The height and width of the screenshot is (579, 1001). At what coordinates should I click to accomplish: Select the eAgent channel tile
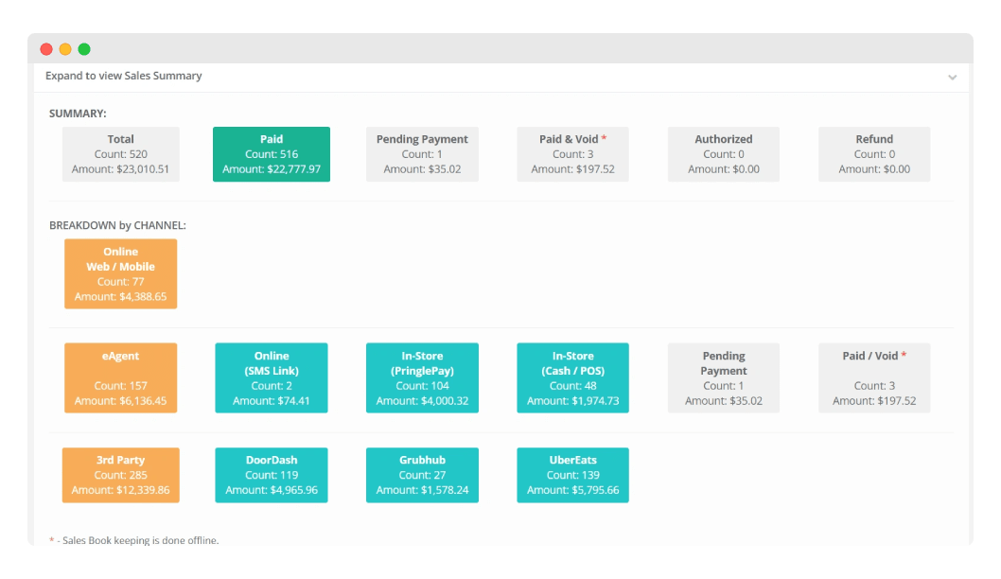120,377
